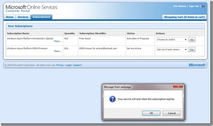Click the Microsoft logo in footer

tap(197, 65)
